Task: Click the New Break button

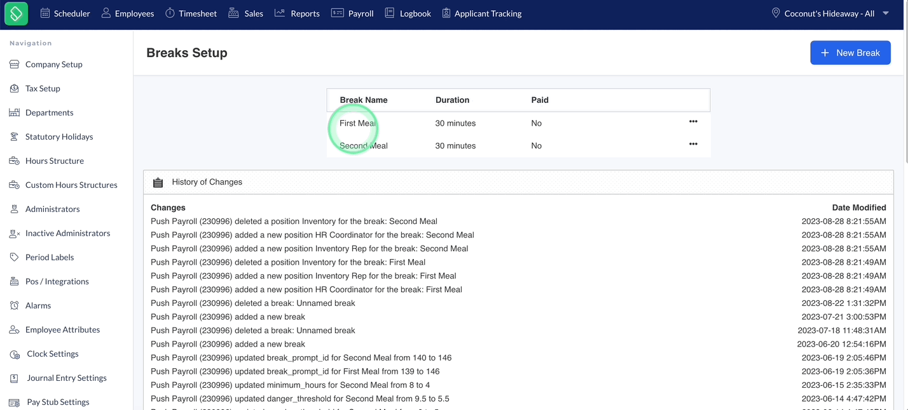Action: point(850,53)
